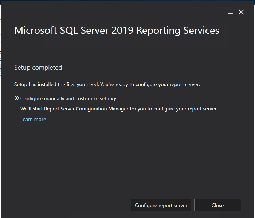Click the "Reporting Services" words in the title
This screenshot has height=218, width=255.
[x=178, y=30]
